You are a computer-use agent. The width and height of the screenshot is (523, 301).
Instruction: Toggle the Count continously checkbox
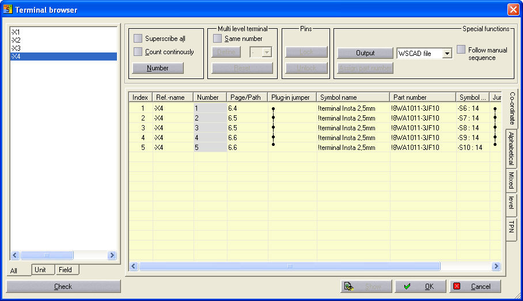click(138, 52)
